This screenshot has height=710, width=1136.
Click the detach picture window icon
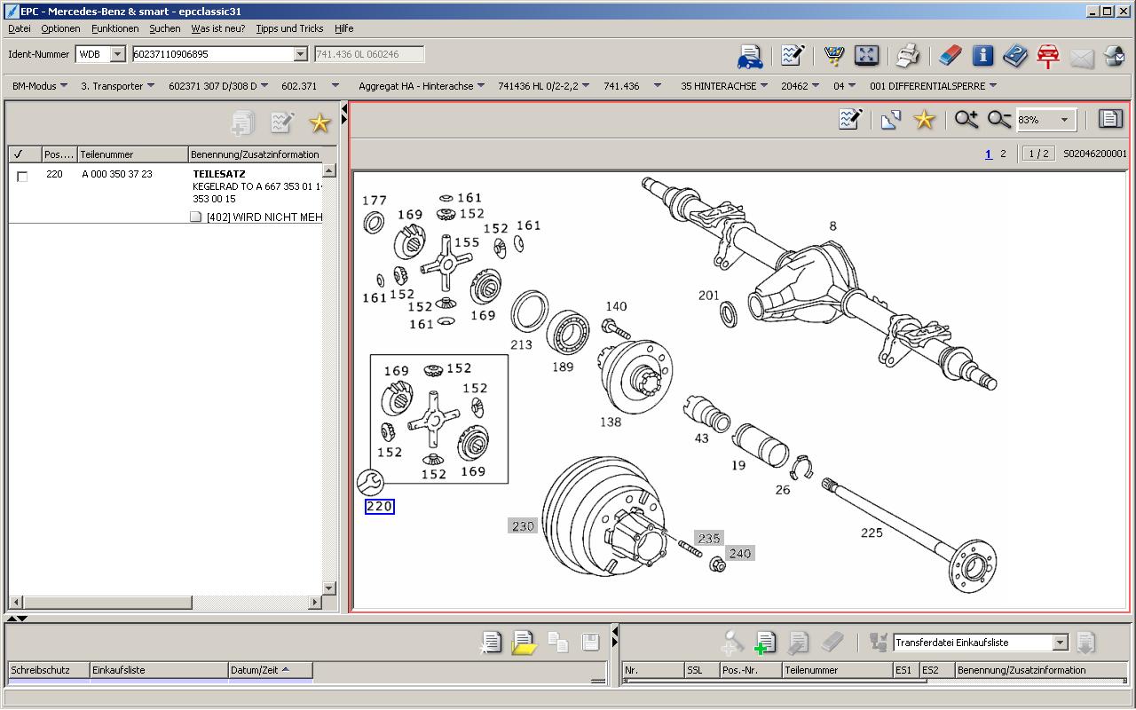pos(891,120)
